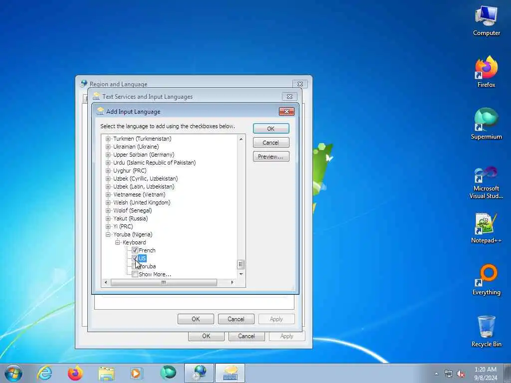Open Windows Explorer from the taskbar
The image size is (511, 383).
pyautogui.click(x=106, y=373)
